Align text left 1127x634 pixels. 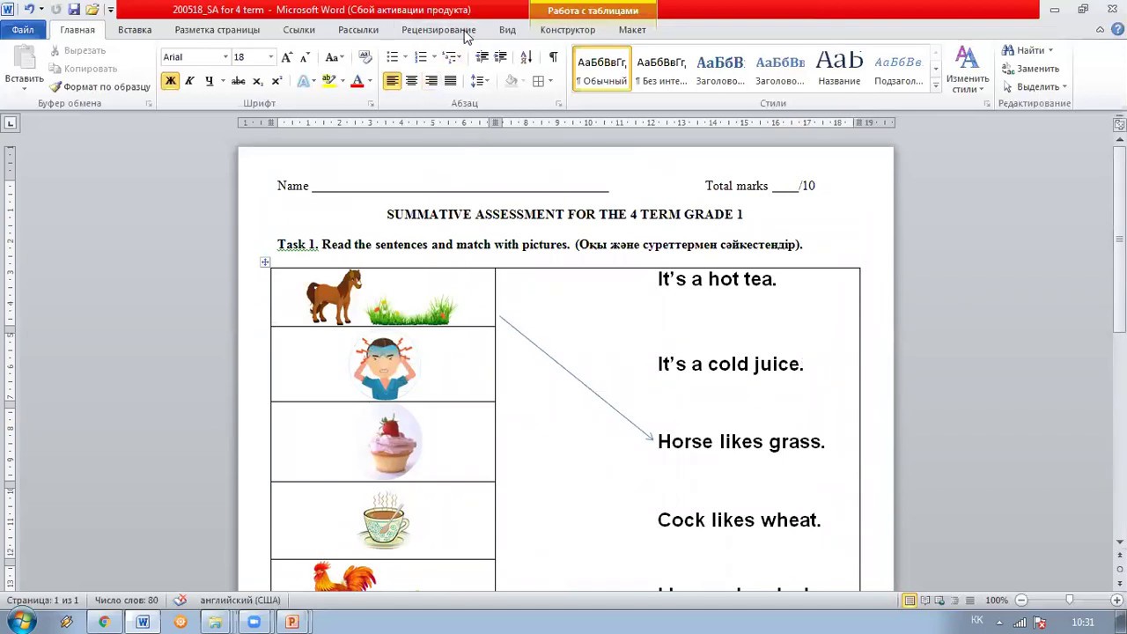click(392, 81)
